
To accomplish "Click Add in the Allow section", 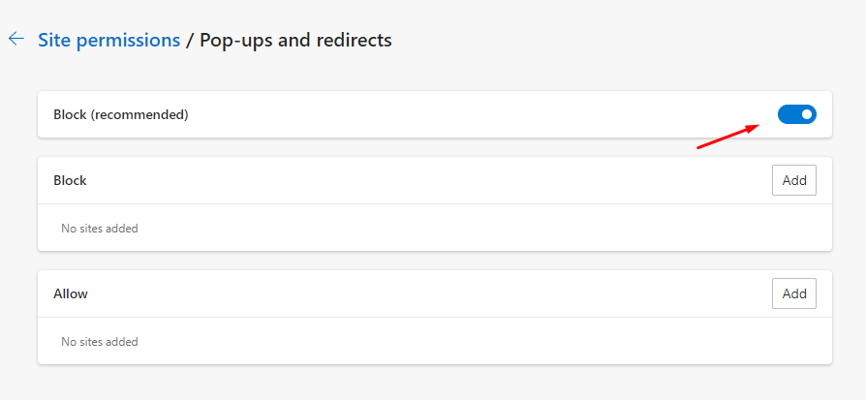I will 793,293.
